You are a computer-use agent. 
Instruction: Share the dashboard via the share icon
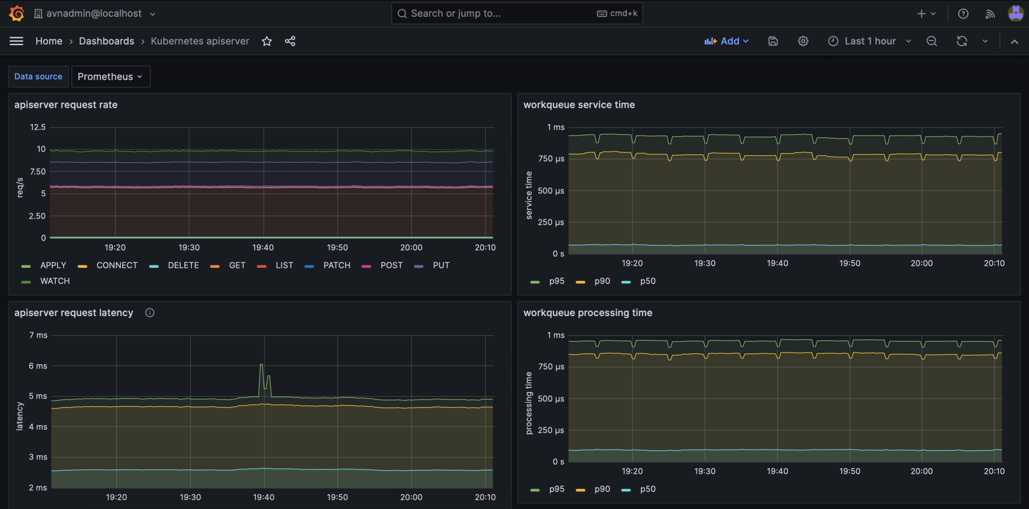(290, 41)
